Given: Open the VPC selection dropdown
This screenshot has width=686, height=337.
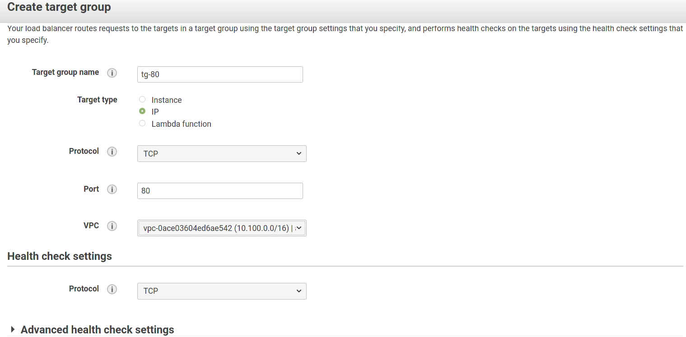Looking at the screenshot, I should click(x=222, y=228).
